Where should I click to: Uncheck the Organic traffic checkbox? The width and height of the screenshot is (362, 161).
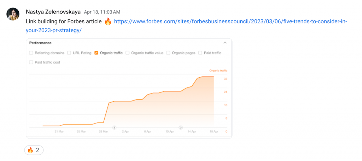tap(96, 53)
